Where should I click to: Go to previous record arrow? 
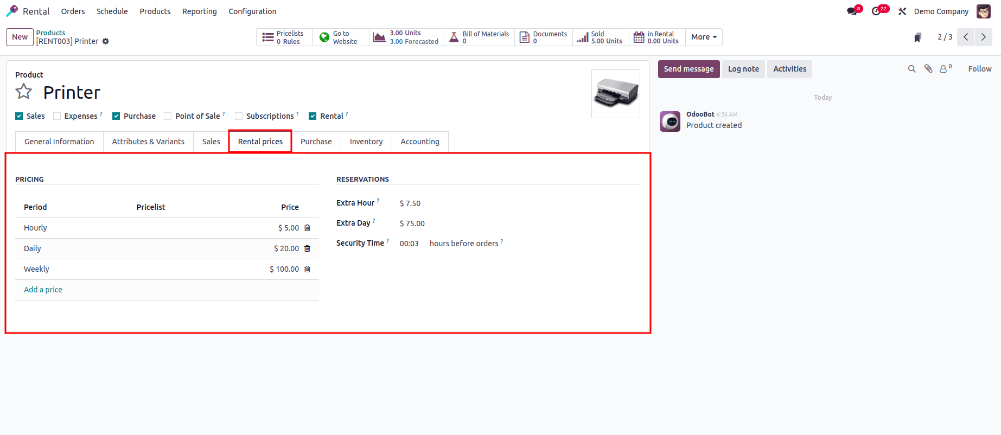966,37
